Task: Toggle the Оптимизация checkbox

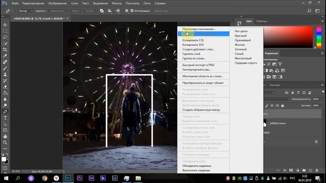Action: point(132,11)
